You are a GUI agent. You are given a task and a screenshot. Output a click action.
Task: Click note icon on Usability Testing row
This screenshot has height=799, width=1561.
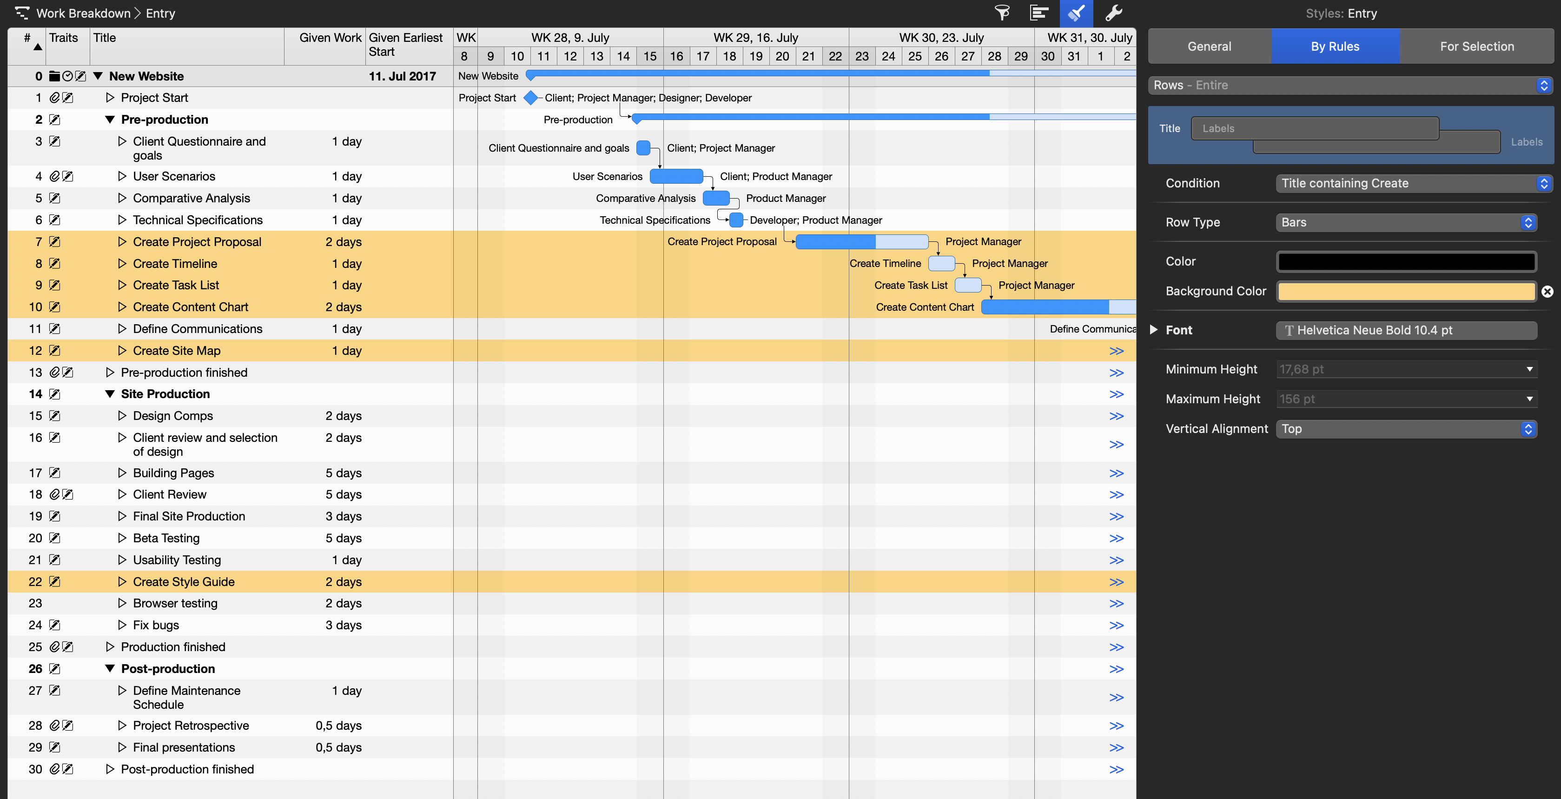point(54,560)
